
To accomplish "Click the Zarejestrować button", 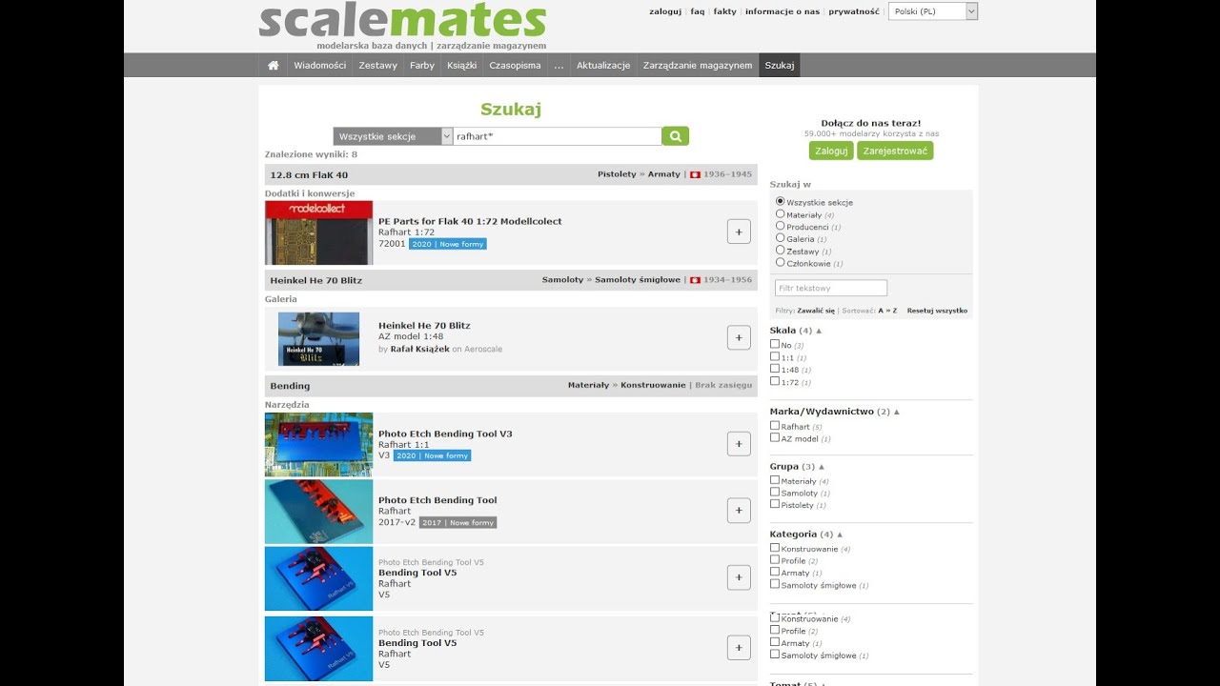I will coord(895,151).
